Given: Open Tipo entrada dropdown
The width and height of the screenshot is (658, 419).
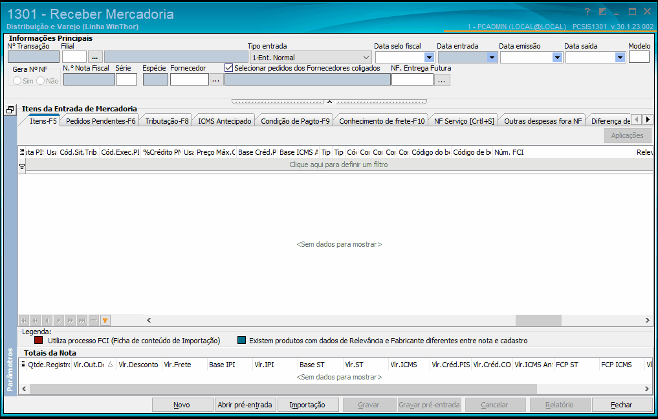Looking at the screenshot, I should (366, 58).
